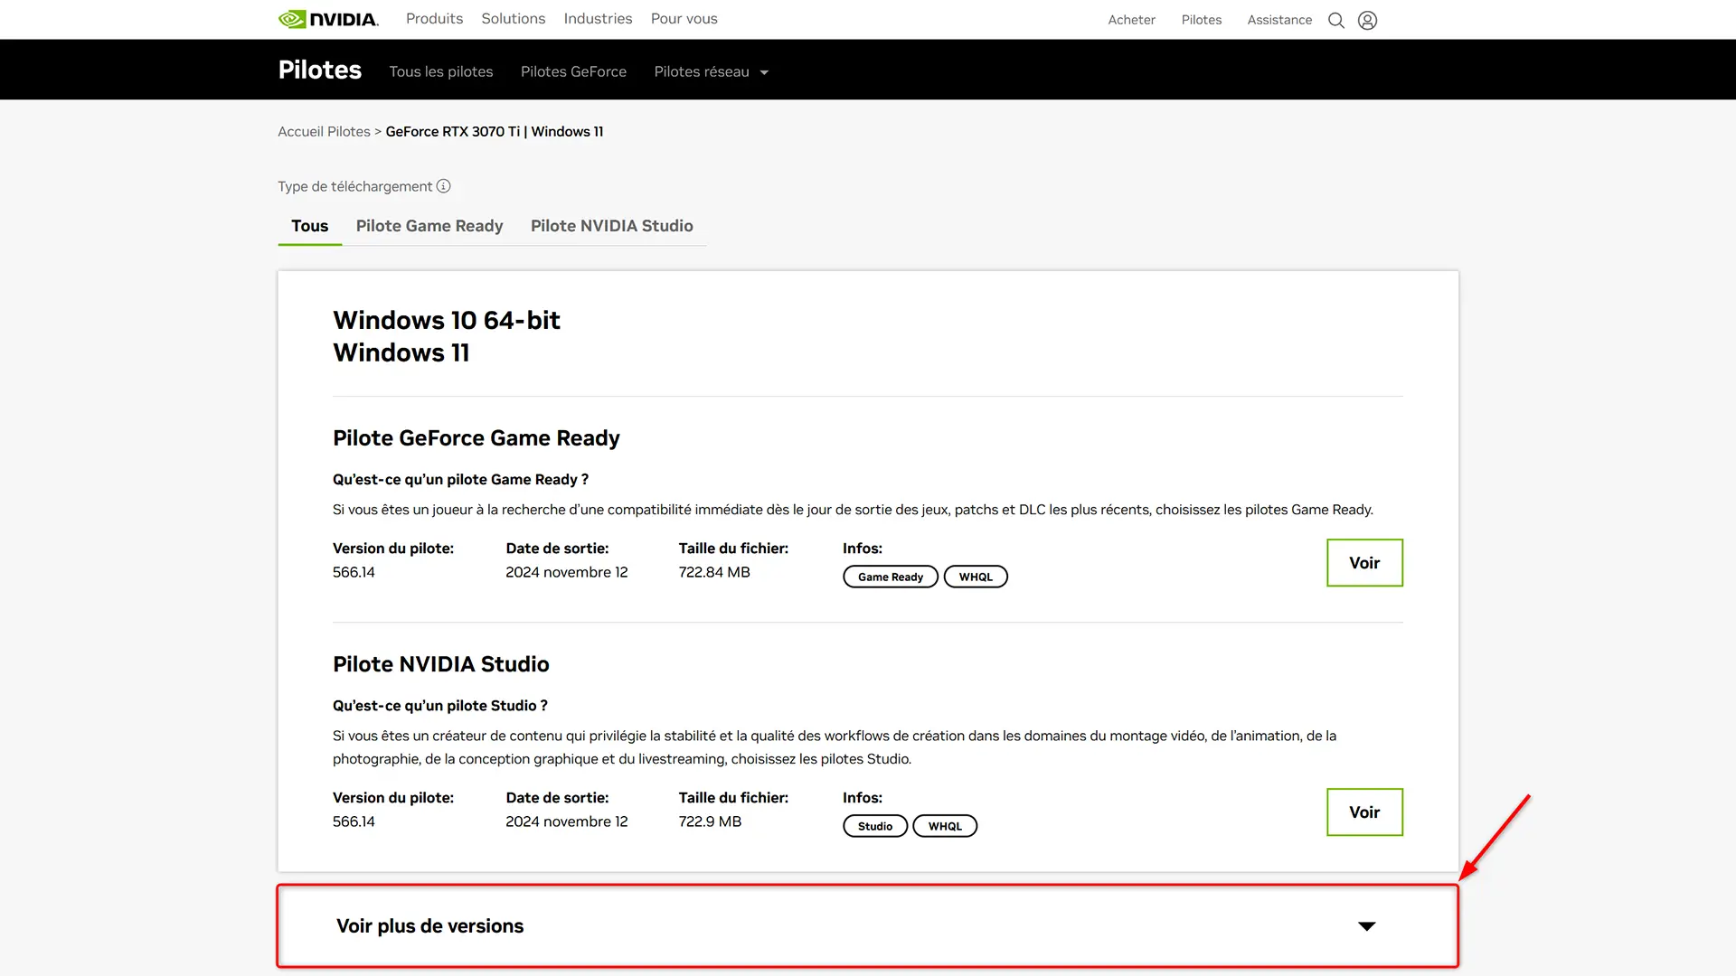Expand the Pilotes réseau dropdown arrow
The height and width of the screenshot is (976, 1736).
(764, 72)
